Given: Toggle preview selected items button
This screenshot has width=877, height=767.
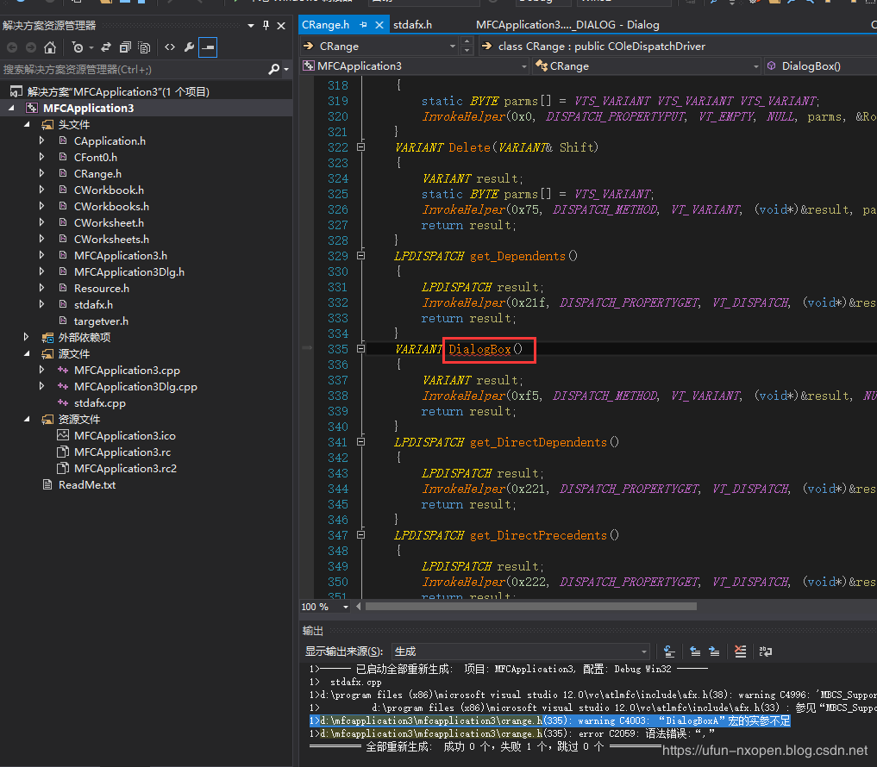Looking at the screenshot, I should (x=207, y=47).
